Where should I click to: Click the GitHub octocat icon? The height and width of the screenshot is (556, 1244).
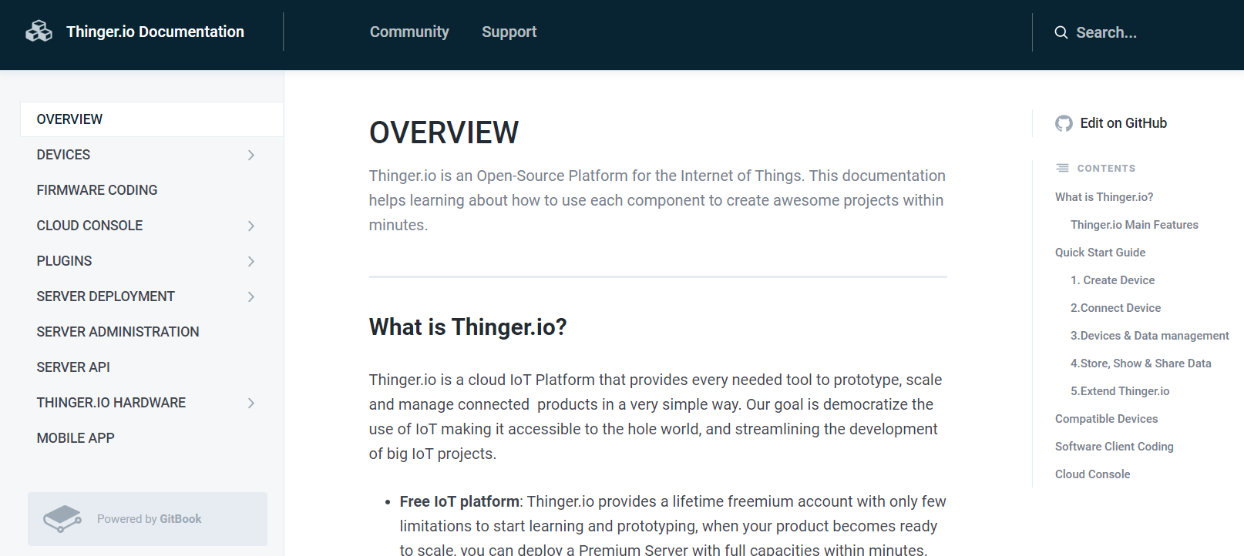tap(1064, 123)
